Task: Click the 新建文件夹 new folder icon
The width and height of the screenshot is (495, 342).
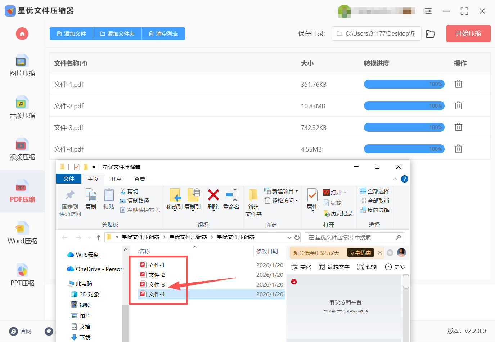Action: (x=253, y=202)
